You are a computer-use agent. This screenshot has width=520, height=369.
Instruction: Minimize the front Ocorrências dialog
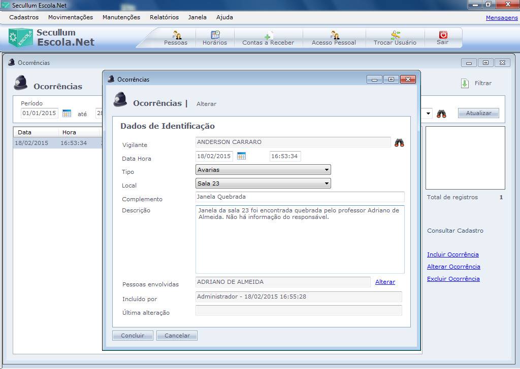374,80
